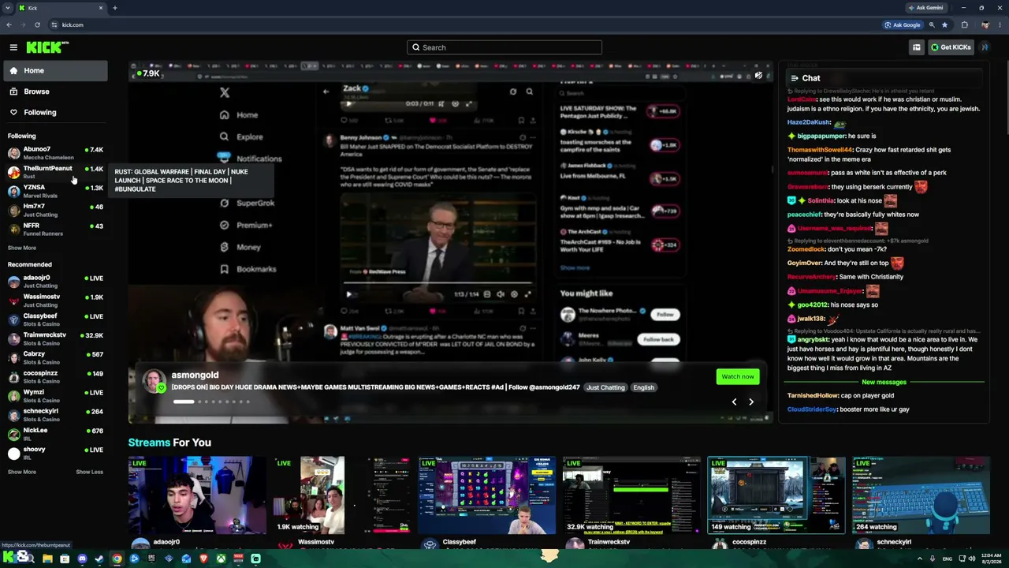Open Brave browser from the taskbar
The width and height of the screenshot is (1009, 568).
(x=203, y=559)
